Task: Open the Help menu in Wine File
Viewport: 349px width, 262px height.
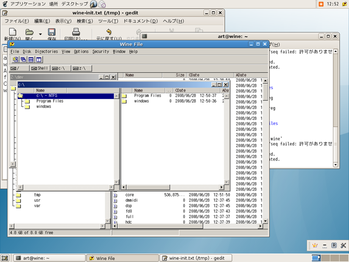Action: pyautogui.click(x=133, y=52)
